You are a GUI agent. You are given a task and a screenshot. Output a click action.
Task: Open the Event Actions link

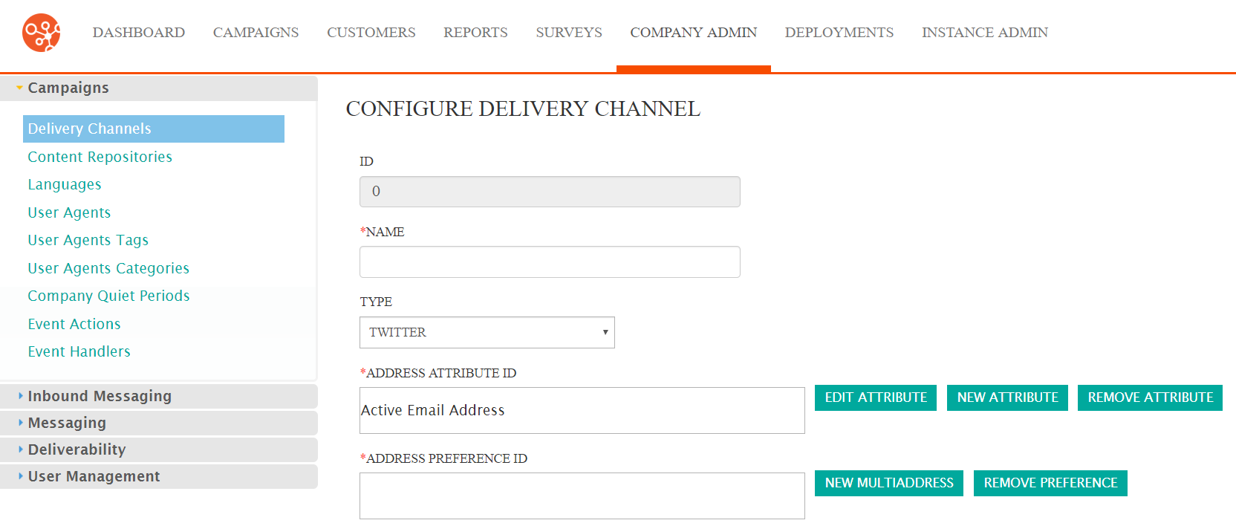pyautogui.click(x=74, y=324)
